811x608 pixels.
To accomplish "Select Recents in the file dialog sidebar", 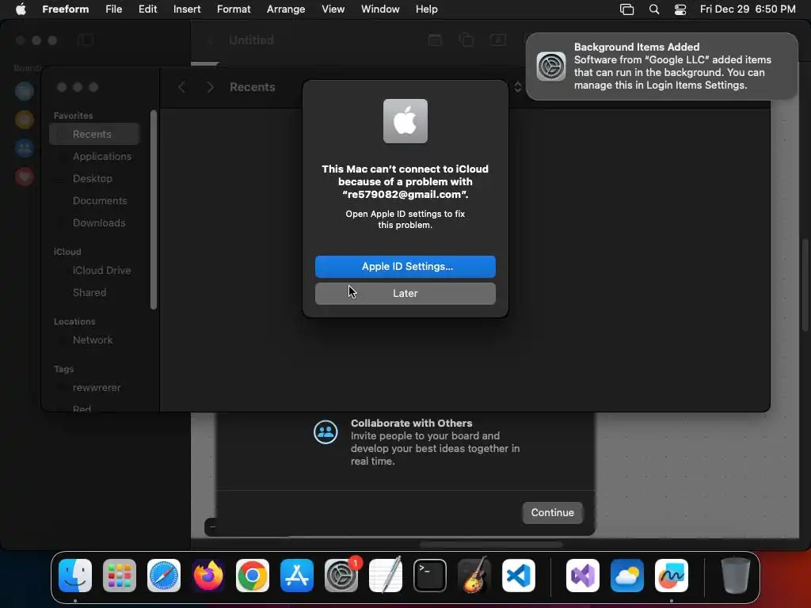I will click(95, 134).
